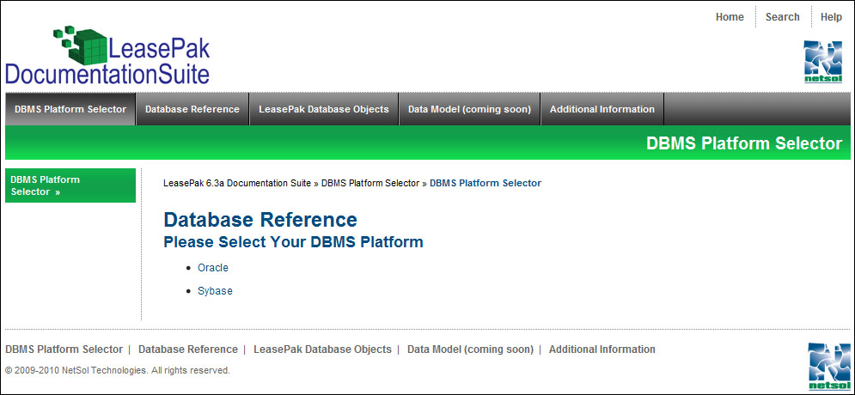Open the footer Data Model (coming soon) link
Viewport: 855px width, 395px height.
(x=470, y=349)
